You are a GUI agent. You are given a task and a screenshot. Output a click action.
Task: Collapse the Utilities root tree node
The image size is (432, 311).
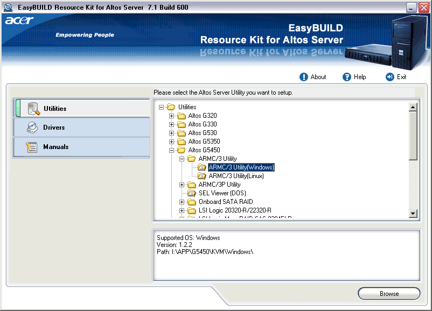(x=162, y=107)
